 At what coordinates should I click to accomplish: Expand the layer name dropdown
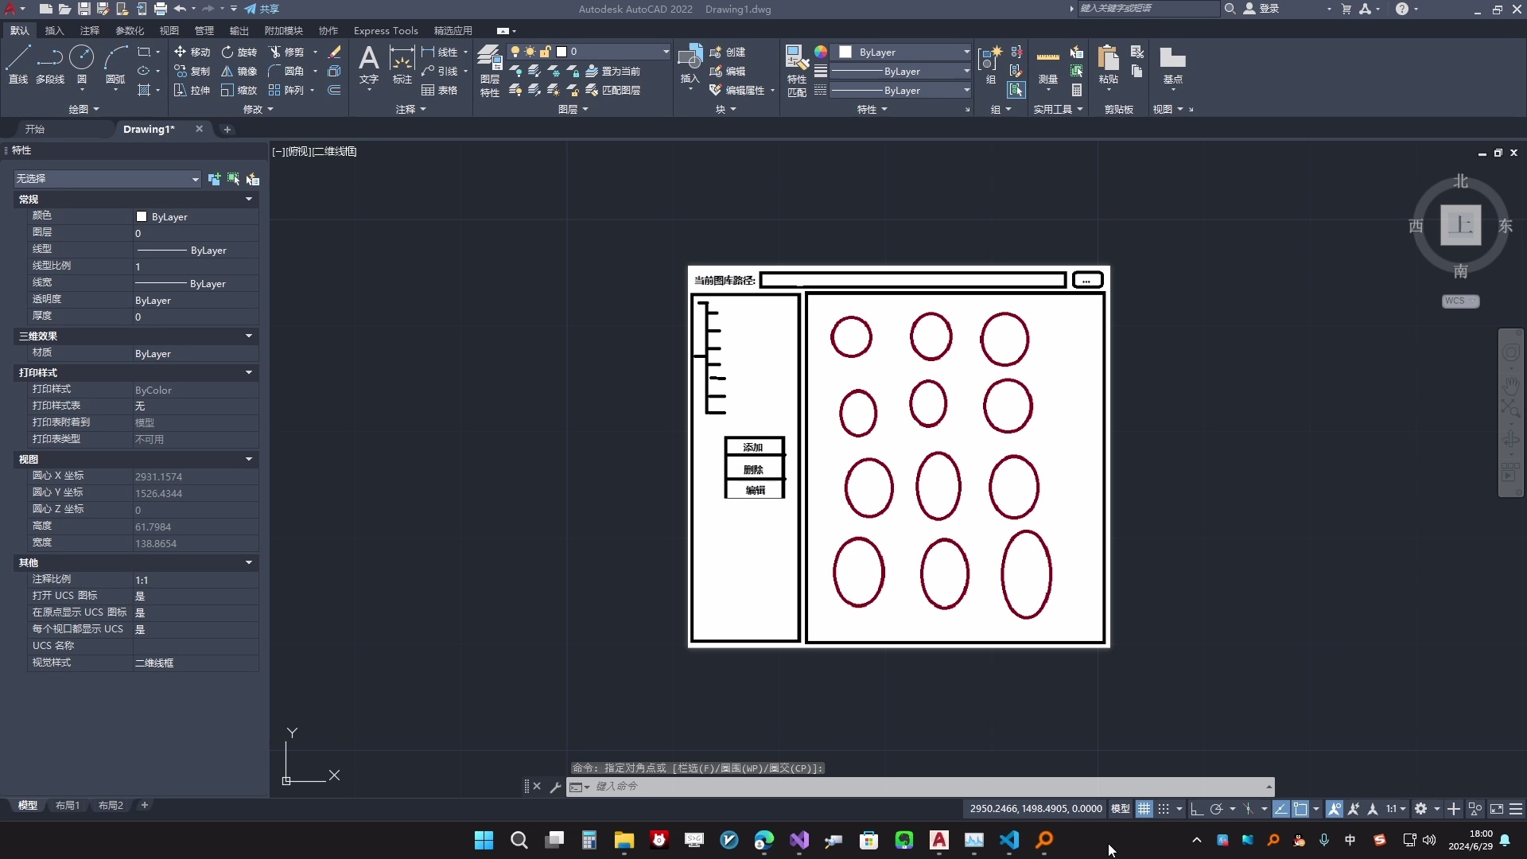tap(666, 52)
